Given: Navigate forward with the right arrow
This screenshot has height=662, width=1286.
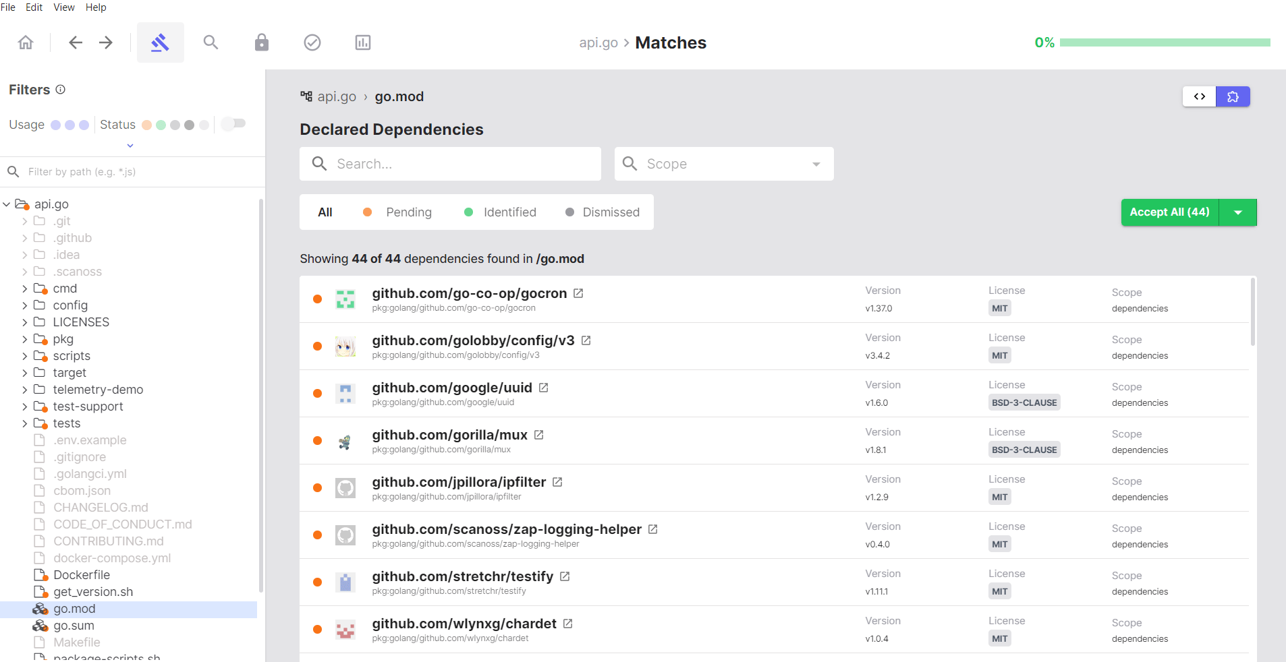Looking at the screenshot, I should point(106,42).
